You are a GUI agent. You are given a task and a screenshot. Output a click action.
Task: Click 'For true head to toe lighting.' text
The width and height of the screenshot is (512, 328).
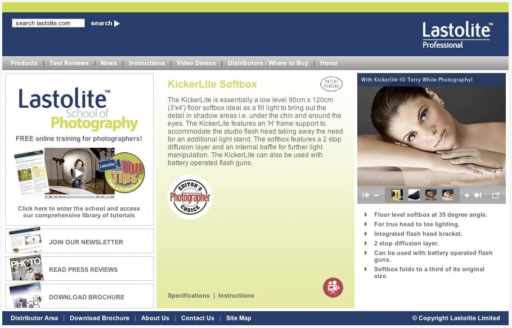(417, 224)
